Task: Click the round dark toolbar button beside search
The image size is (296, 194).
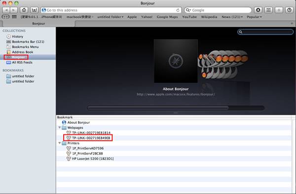Action: pos(258,10)
